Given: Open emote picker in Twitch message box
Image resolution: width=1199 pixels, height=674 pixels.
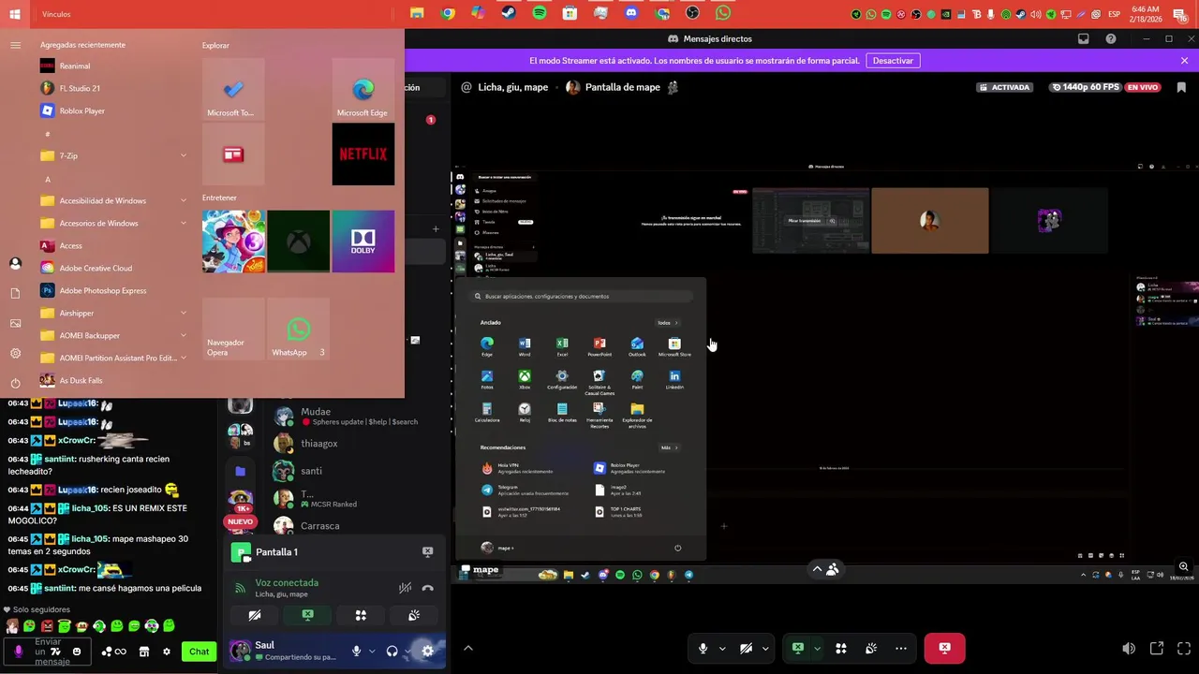Looking at the screenshot, I should point(77,652).
